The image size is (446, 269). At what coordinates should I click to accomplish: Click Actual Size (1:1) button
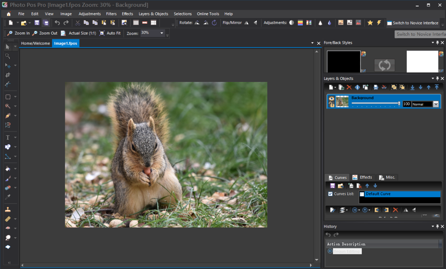(x=79, y=33)
